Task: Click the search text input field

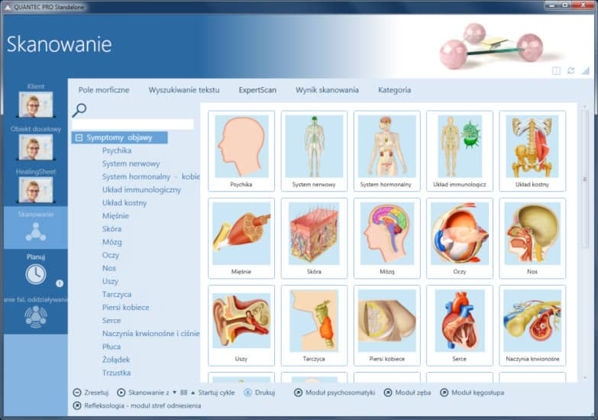Action: (x=133, y=124)
